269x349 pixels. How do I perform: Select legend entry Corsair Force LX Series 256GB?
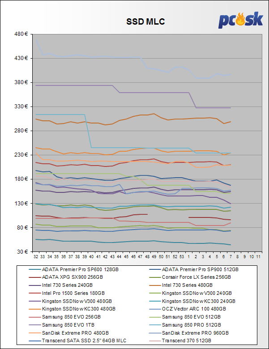[x=190, y=277]
